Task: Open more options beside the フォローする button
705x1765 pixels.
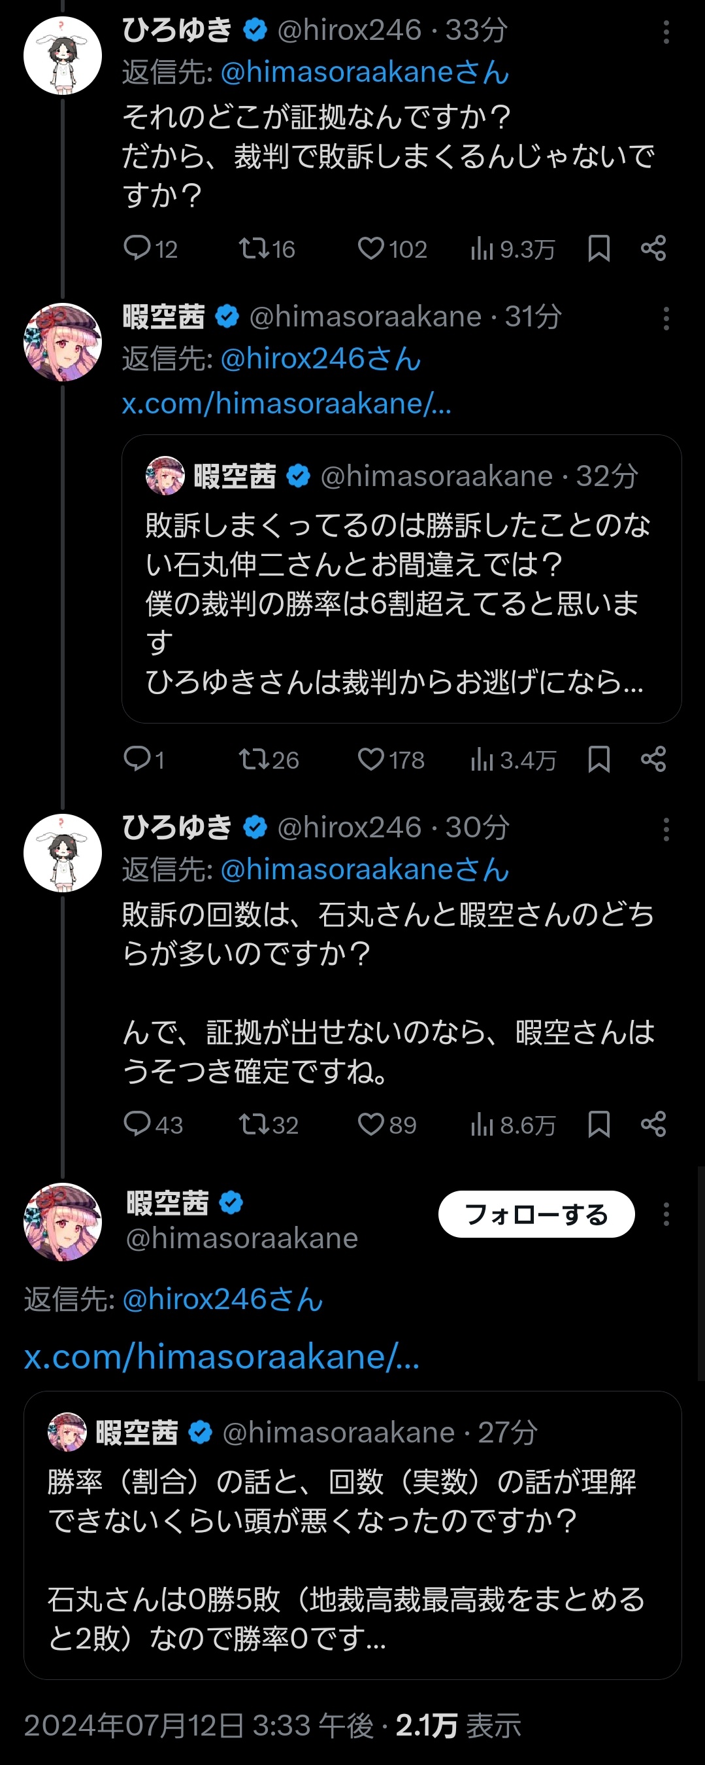Action: (666, 1214)
